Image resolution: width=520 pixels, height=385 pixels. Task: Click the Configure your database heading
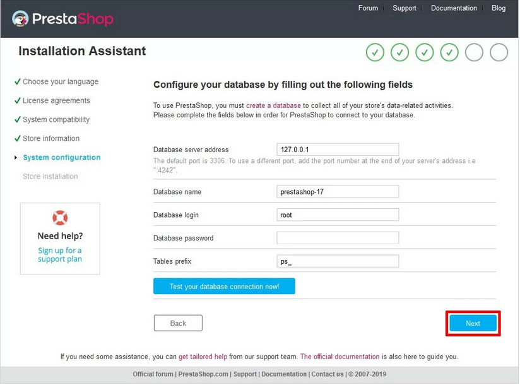[x=283, y=85]
